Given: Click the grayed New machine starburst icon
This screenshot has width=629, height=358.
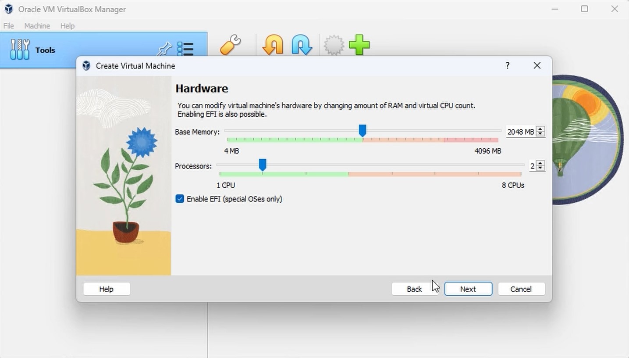Looking at the screenshot, I should (334, 45).
